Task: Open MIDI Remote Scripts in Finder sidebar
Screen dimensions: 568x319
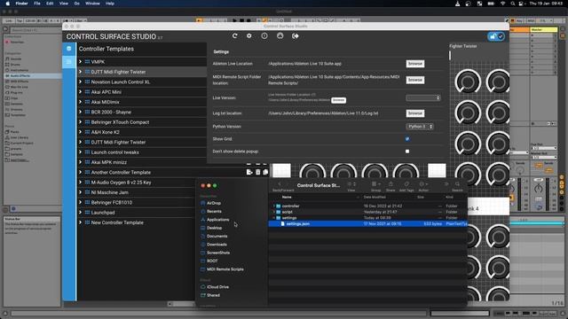Action: point(225,269)
